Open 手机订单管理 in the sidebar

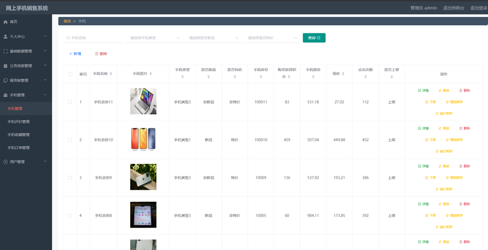click(19, 148)
